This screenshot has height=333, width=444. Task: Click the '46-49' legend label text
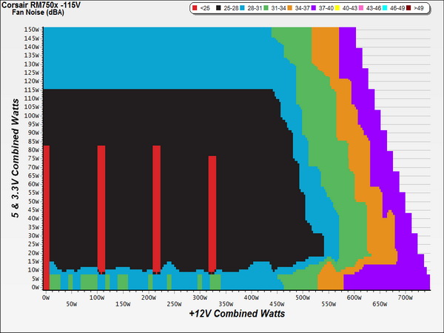397,8
